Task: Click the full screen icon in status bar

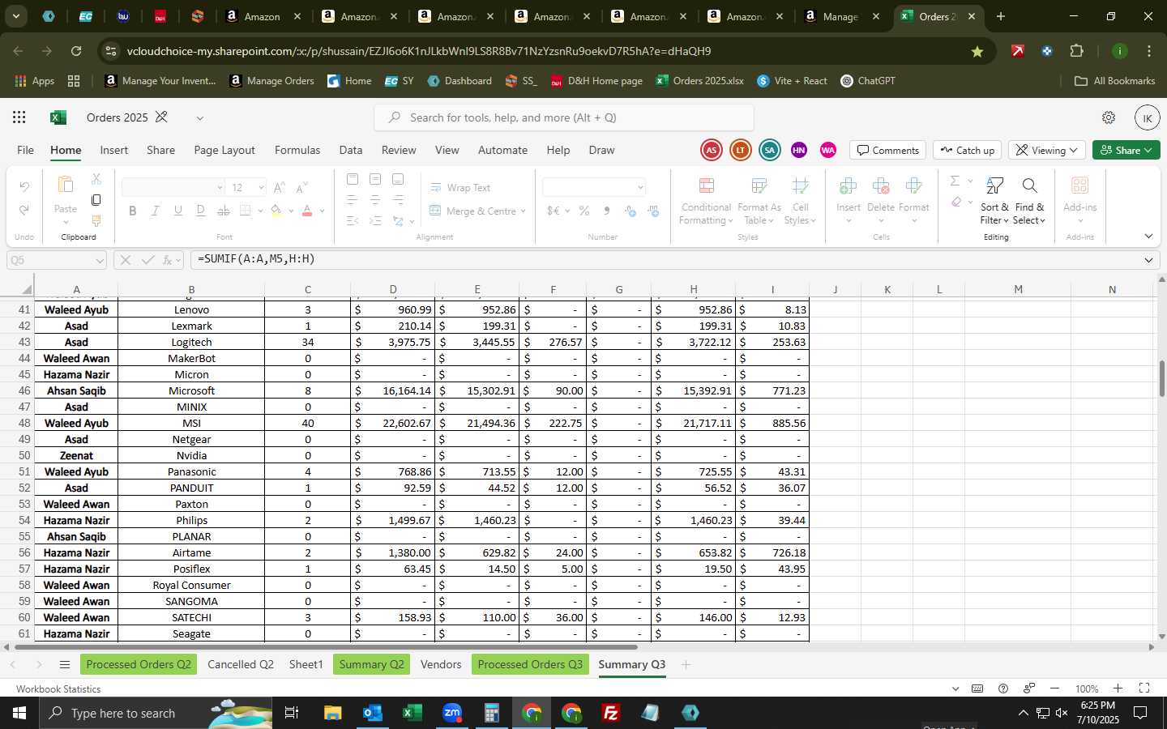Action: coord(1144,688)
